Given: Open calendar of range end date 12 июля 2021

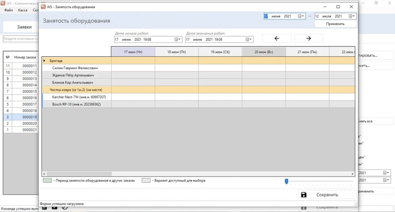Looking at the screenshot, I should point(351,16).
